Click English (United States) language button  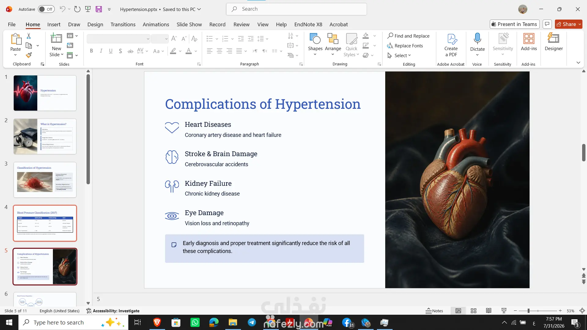60,311
